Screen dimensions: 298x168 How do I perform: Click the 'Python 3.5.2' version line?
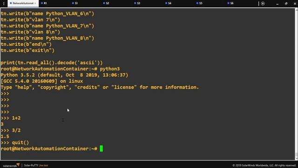click(64, 75)
